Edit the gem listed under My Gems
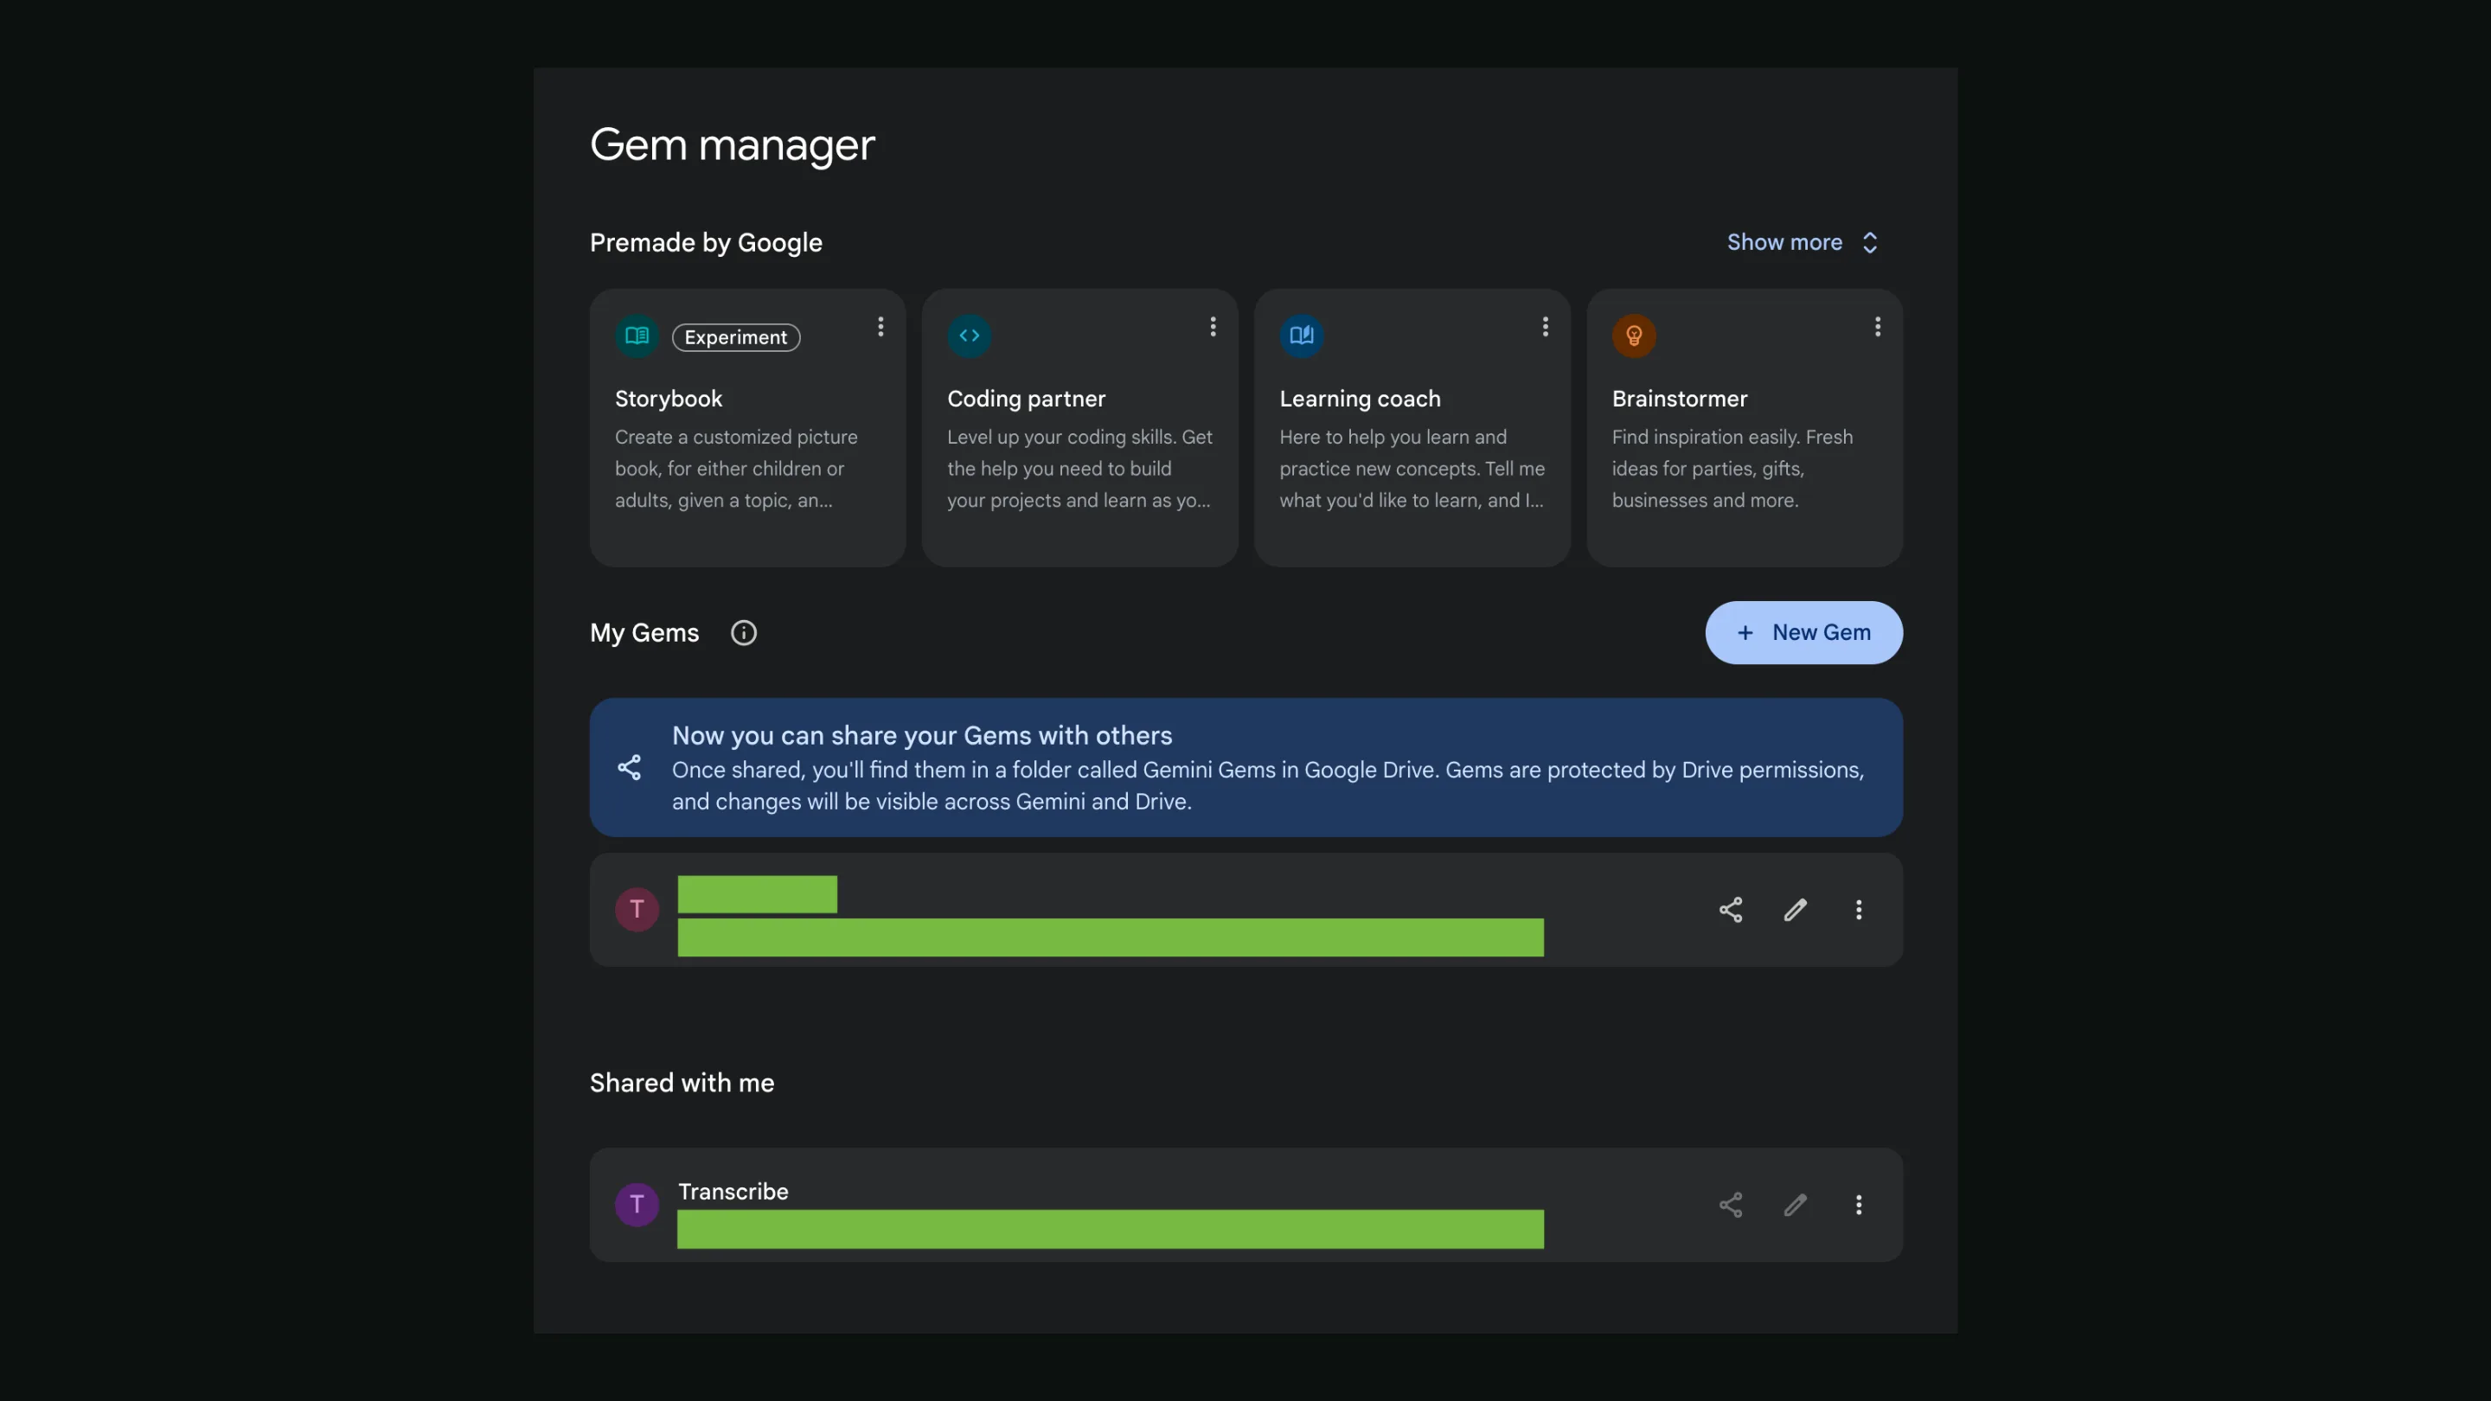Screen dimensions: 2491x1401 (x=1796, y=910)
